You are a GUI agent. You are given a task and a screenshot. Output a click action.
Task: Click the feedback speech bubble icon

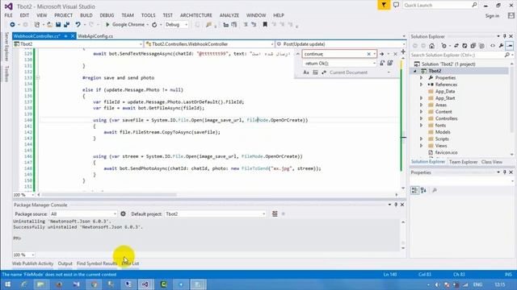(x=396, y=6)
